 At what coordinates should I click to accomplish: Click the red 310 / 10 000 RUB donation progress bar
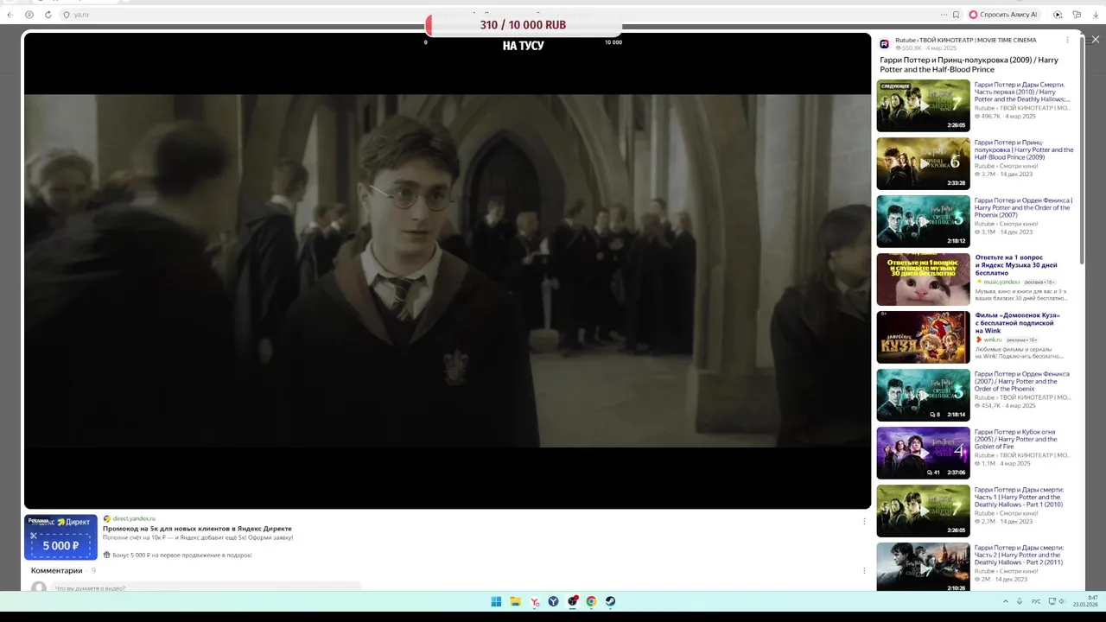(523, 25)
